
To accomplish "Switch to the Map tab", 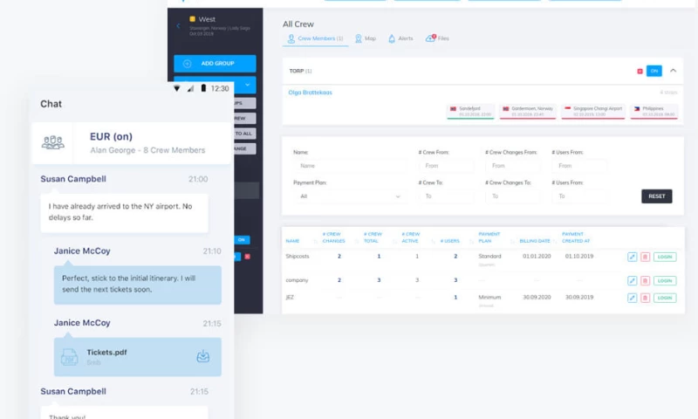I will point(365,38).
